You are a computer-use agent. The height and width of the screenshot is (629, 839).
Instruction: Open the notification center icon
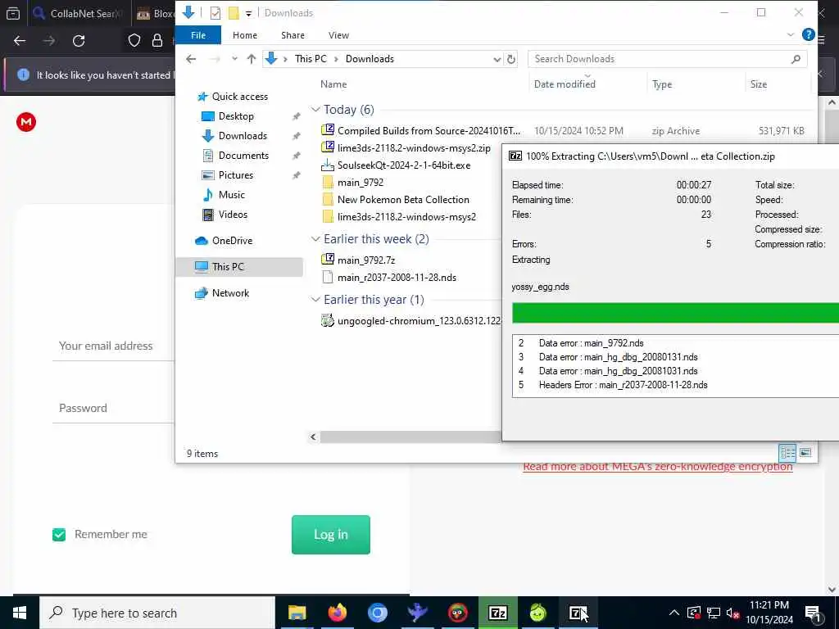(x=813, y=613)
